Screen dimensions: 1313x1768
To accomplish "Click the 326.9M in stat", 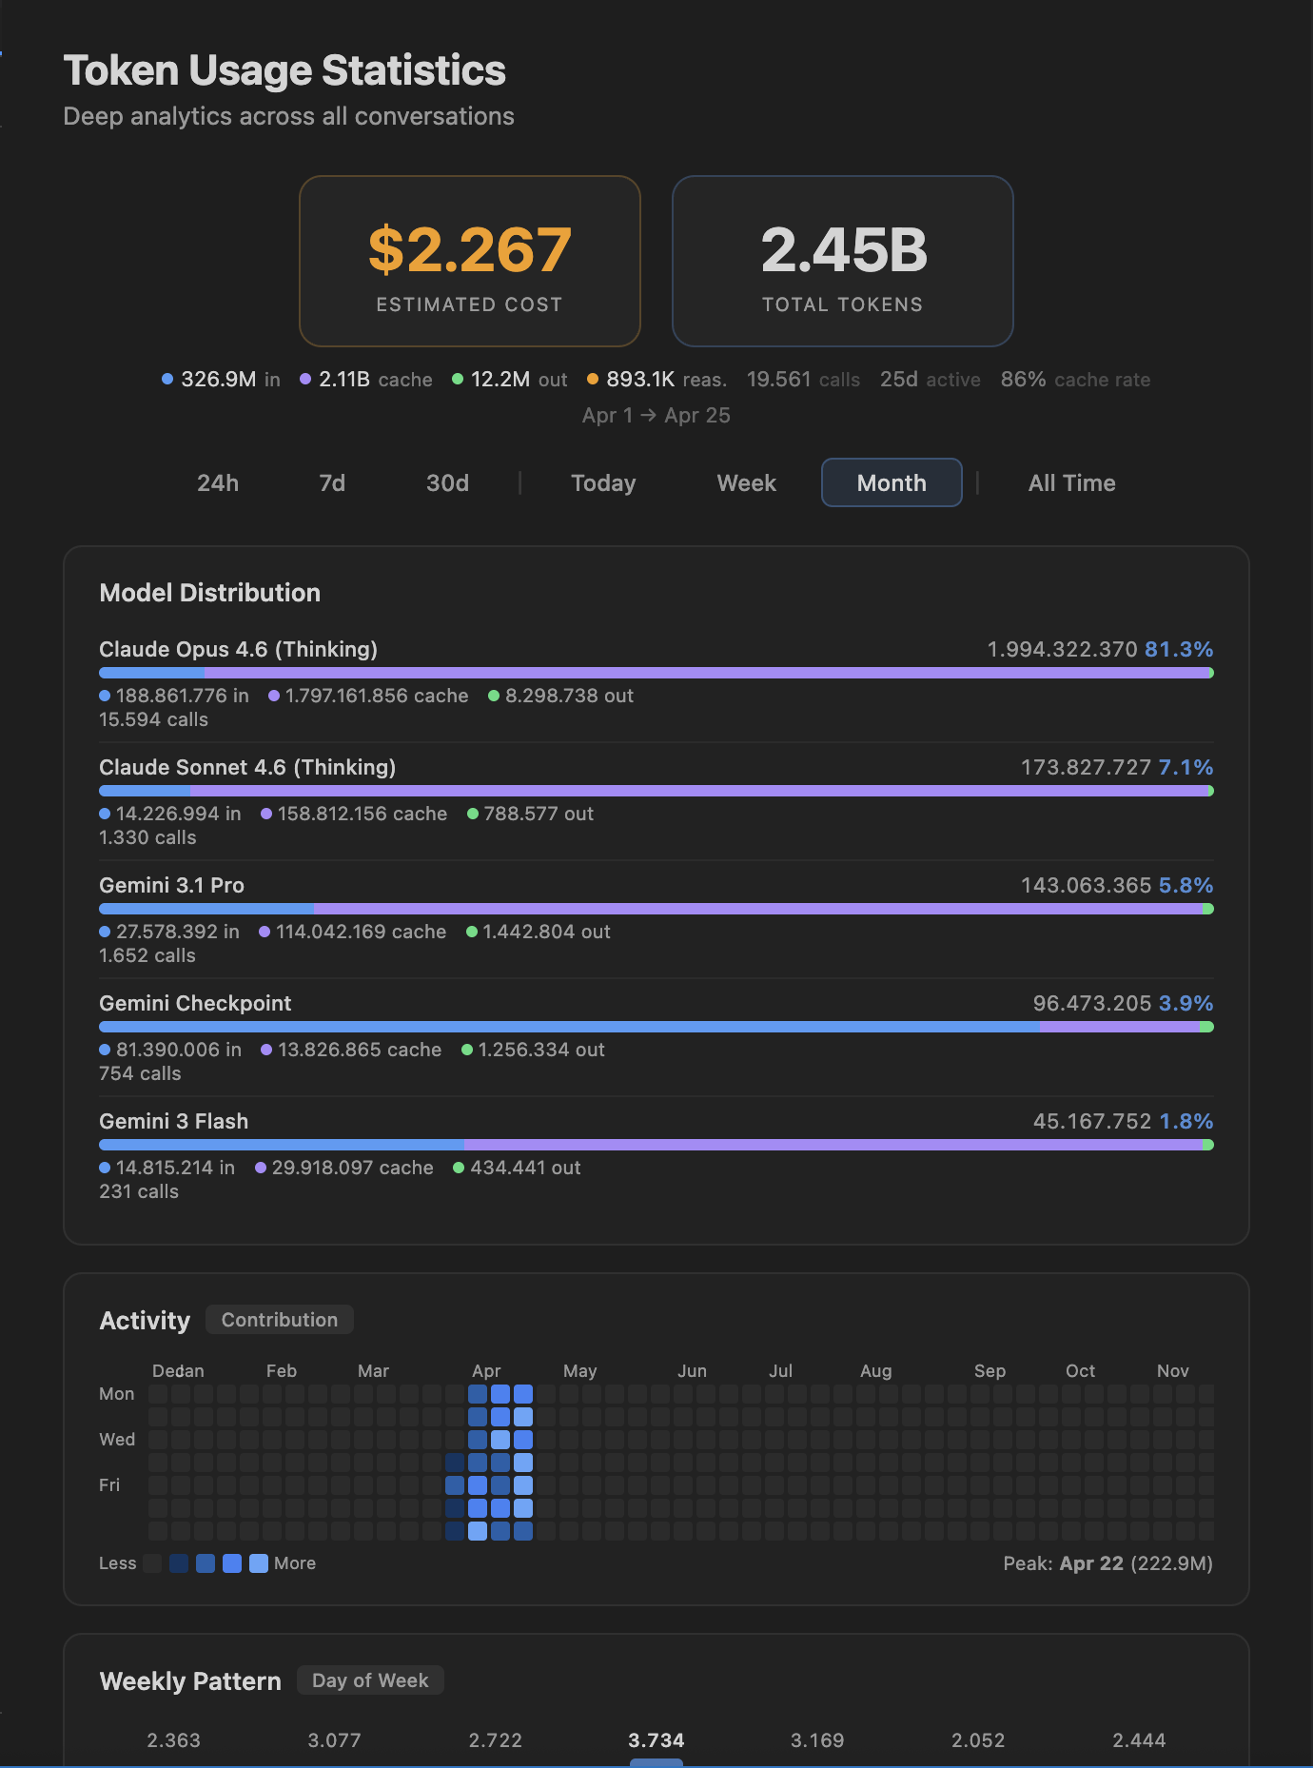I will 221,380.
